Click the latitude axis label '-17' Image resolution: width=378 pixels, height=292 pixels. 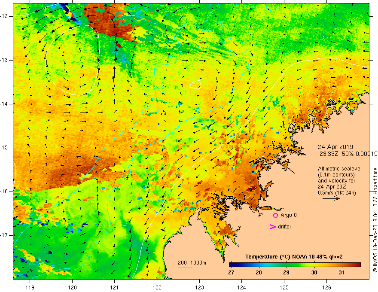point(4,235)
